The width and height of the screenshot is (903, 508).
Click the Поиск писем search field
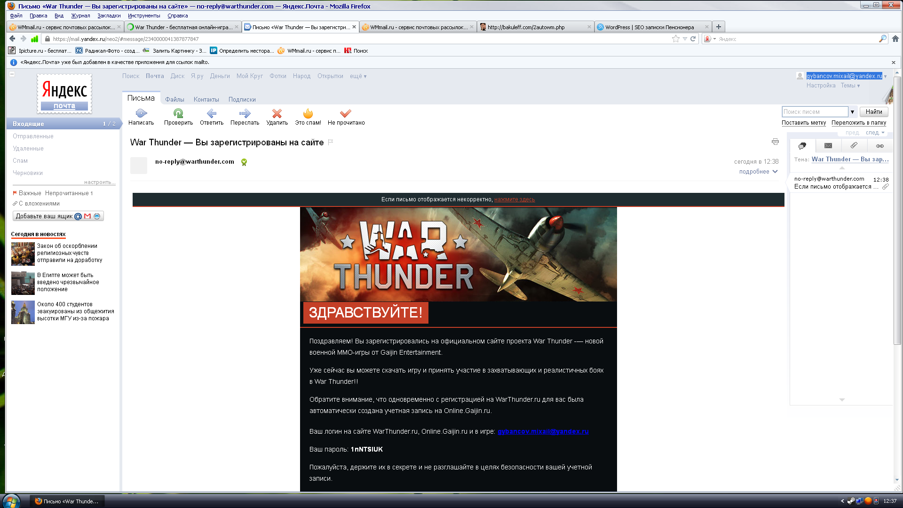tap(815, 112)
